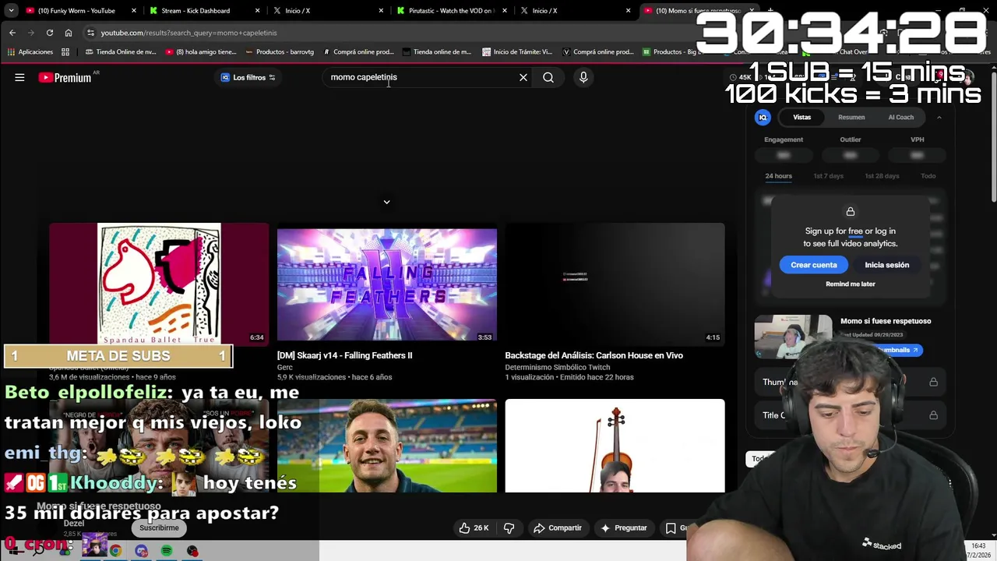The width and height of the screenshot is (997, 561).
Task: Open Aplicaciones apps grid bookmark
Action: [x=30, y=52]
